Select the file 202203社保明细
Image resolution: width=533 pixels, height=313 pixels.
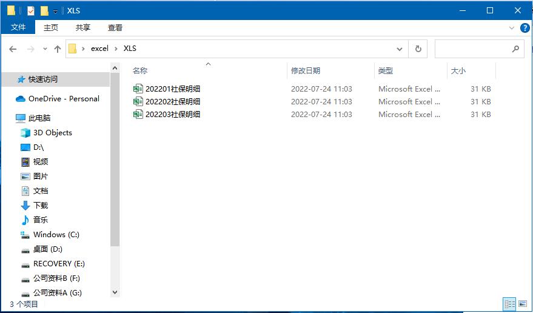(x=173, y=114)
